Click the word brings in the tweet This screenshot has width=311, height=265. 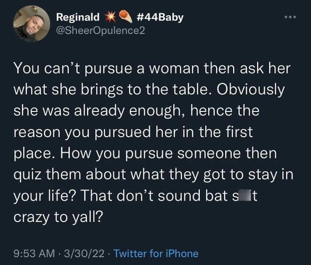pyautogui.click(x=102, y=90)
